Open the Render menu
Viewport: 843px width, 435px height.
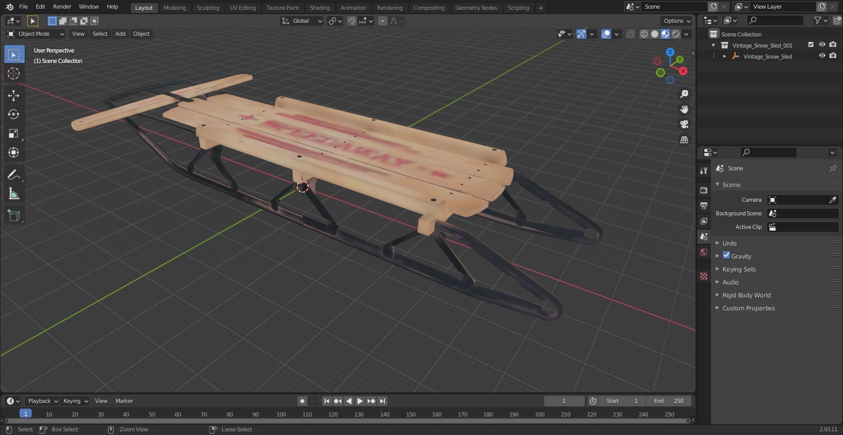[62, 7]
